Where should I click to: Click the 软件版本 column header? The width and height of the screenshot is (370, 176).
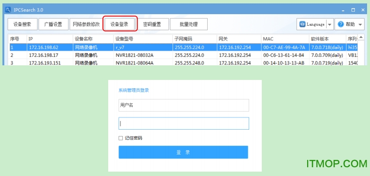click(x=328, y=39)
